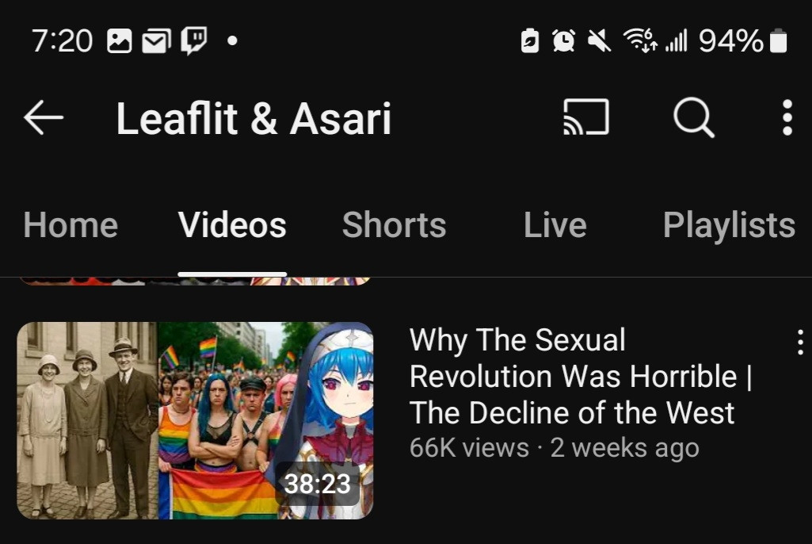
Task: Tap the alarm clock status icon
Action: click(563, 40)
